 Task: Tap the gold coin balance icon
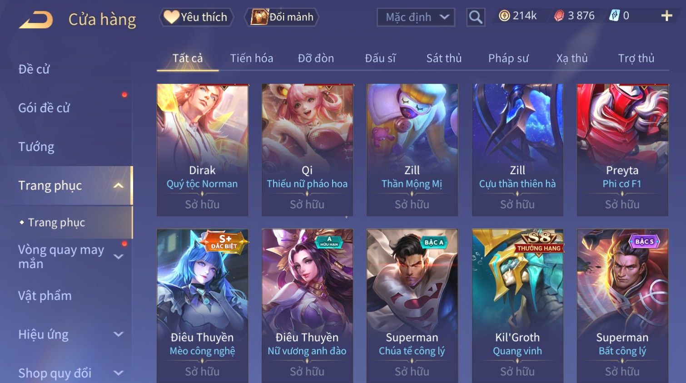pos(504,16)
